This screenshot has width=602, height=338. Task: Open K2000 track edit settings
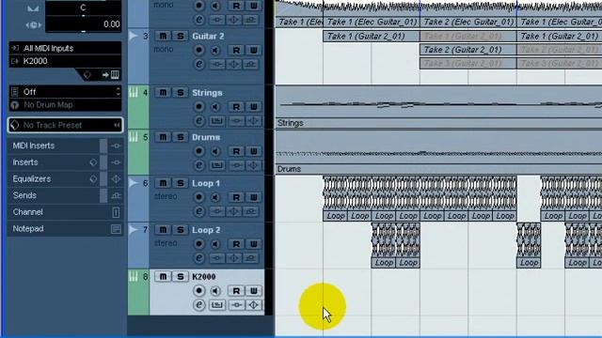tap(198, 304)
